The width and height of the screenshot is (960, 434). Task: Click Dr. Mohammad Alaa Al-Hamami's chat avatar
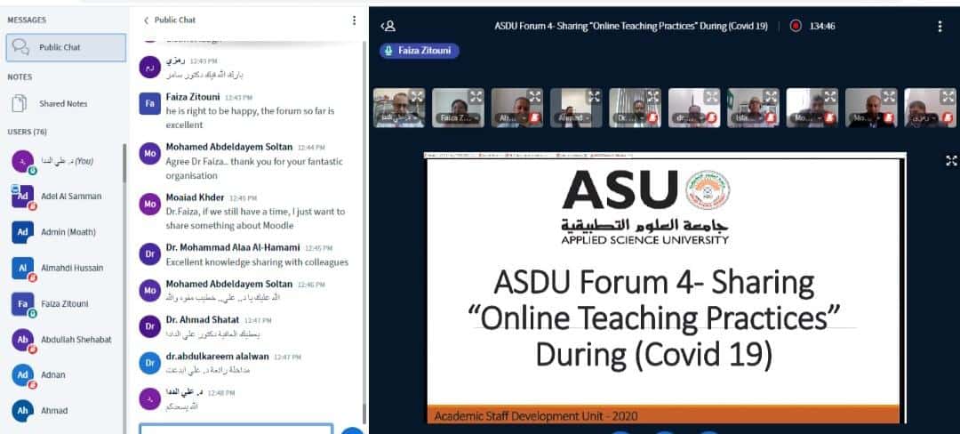point(150,254)
